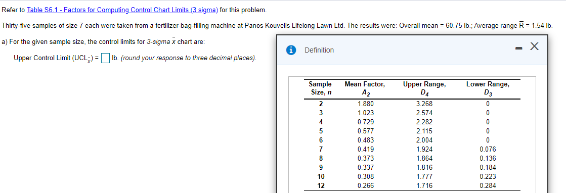The height and width of the screenshot is (193, 566).
Task: Click the D3 value 0.136
Action: click(x=488, y=158)
